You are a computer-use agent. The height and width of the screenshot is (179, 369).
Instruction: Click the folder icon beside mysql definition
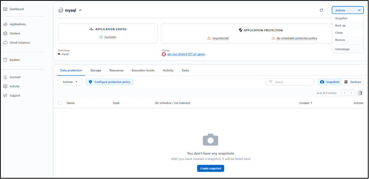coord(59,54)
